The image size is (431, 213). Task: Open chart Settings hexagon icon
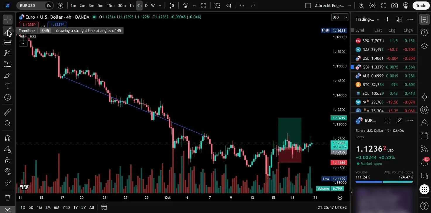coord(372,6)
